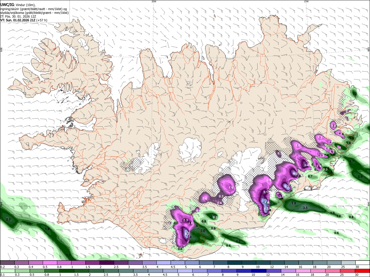Pick the crimson 25 rain legend swatch

347,271
